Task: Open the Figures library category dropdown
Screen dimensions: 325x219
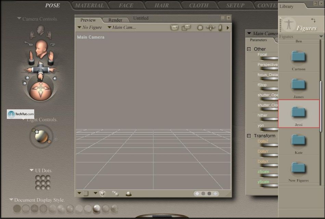Action: point(321,37)
